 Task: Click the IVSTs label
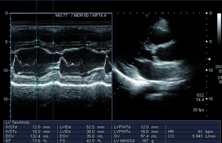pos(11,132)
